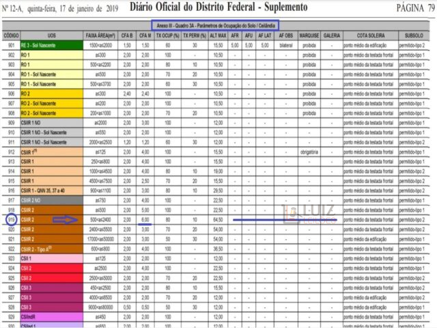
Task: Click the 'obrigatória' marquise cell in row 912
Action: pyautogui.click(x=309, y=152)
